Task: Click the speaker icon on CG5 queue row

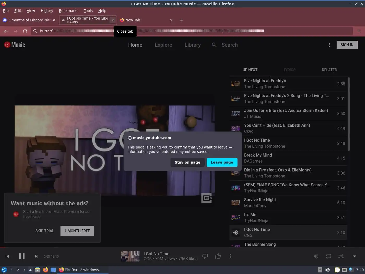Action: [x=236, y=233]
